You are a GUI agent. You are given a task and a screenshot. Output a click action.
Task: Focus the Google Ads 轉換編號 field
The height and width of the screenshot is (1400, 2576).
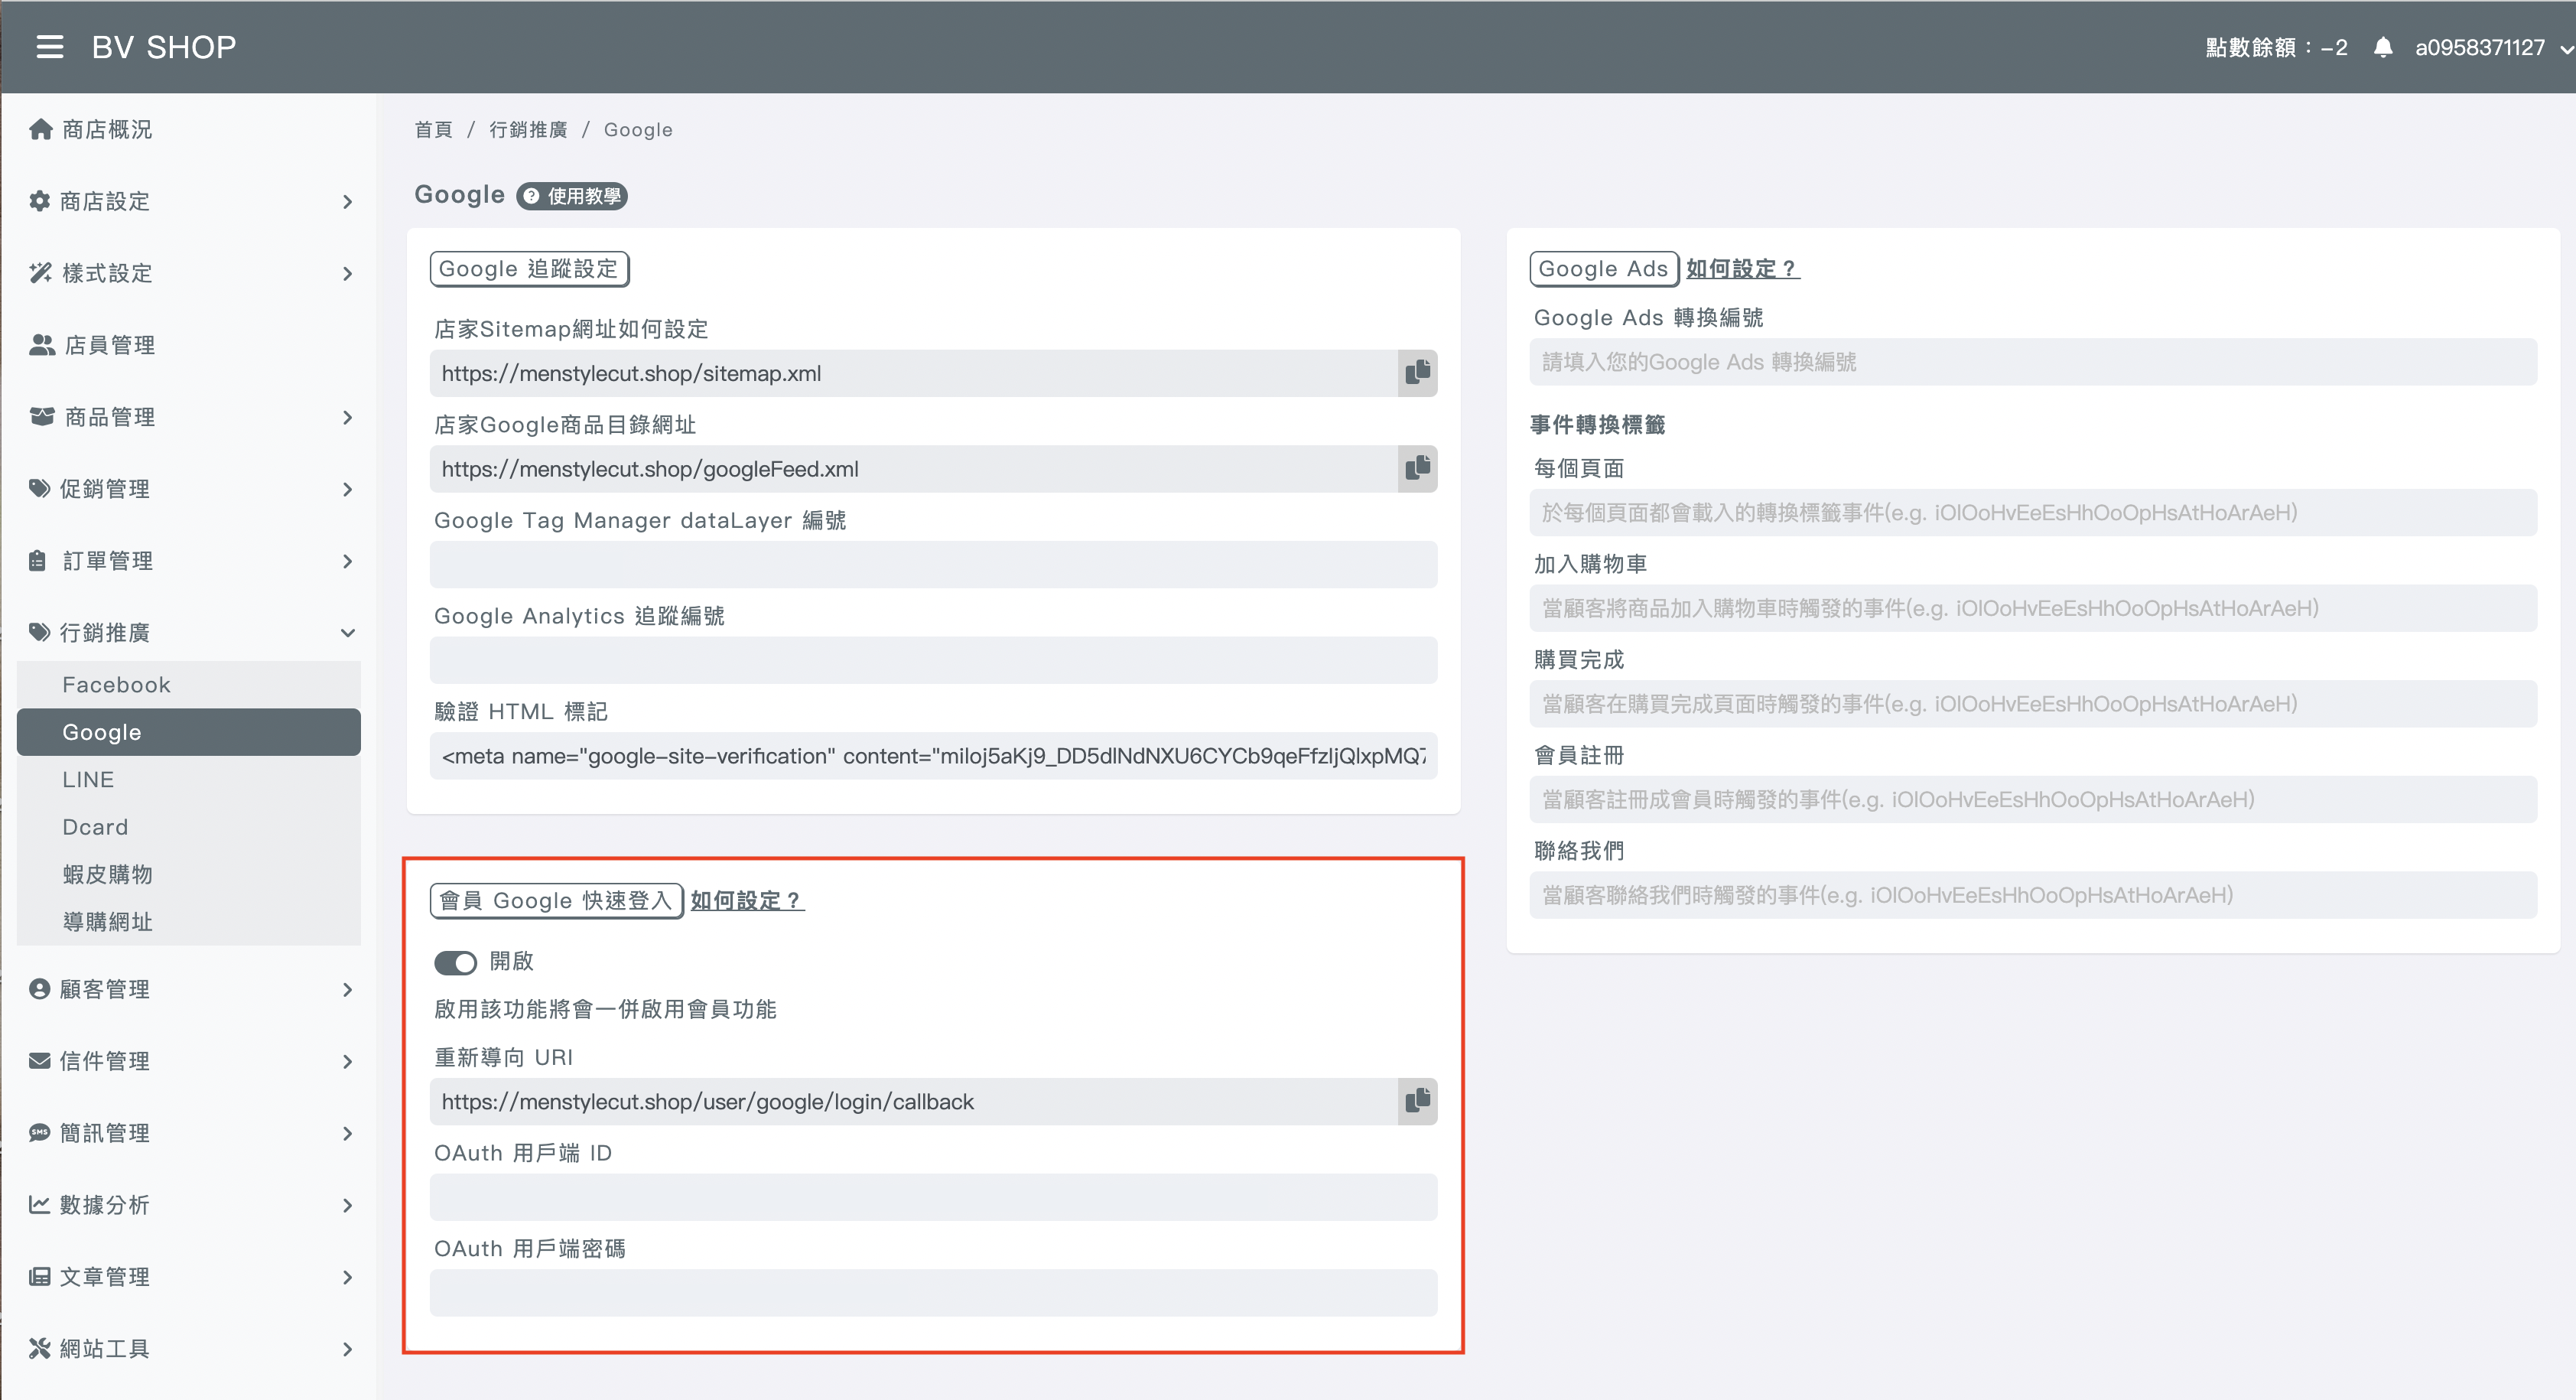pyautogui.click(x=2033, y=362)
